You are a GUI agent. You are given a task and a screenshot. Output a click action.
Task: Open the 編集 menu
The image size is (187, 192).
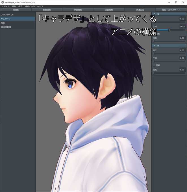(14, 6)
